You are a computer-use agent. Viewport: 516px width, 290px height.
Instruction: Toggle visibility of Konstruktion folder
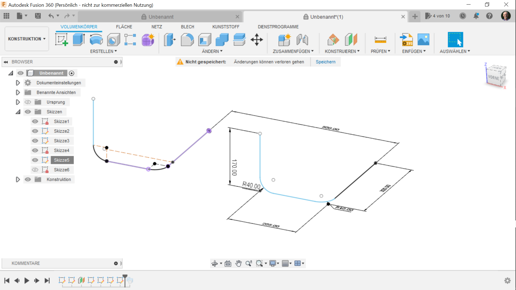click(x=28, y=179)
